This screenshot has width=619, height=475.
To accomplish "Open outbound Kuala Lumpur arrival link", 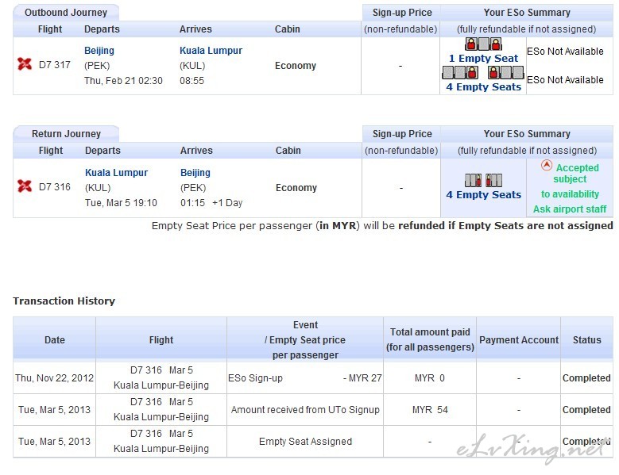I will point(211,51).
